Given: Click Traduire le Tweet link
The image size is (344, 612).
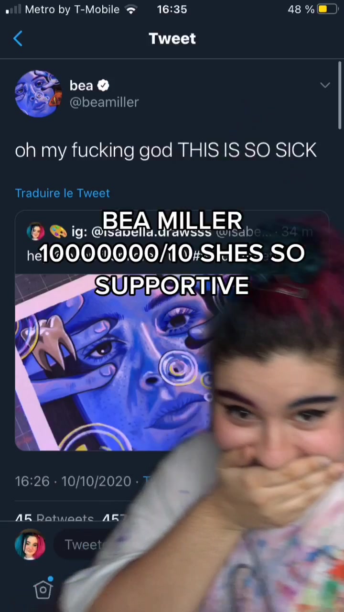Looking at the screenshot, I should [x=63, y=193].
